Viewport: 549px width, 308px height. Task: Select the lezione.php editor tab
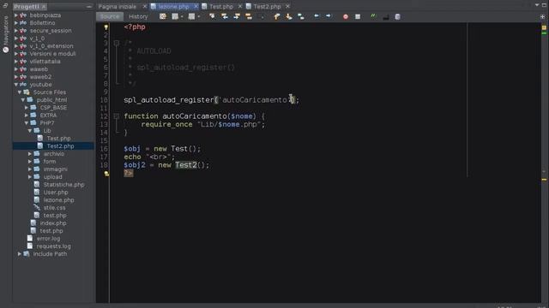173,6
